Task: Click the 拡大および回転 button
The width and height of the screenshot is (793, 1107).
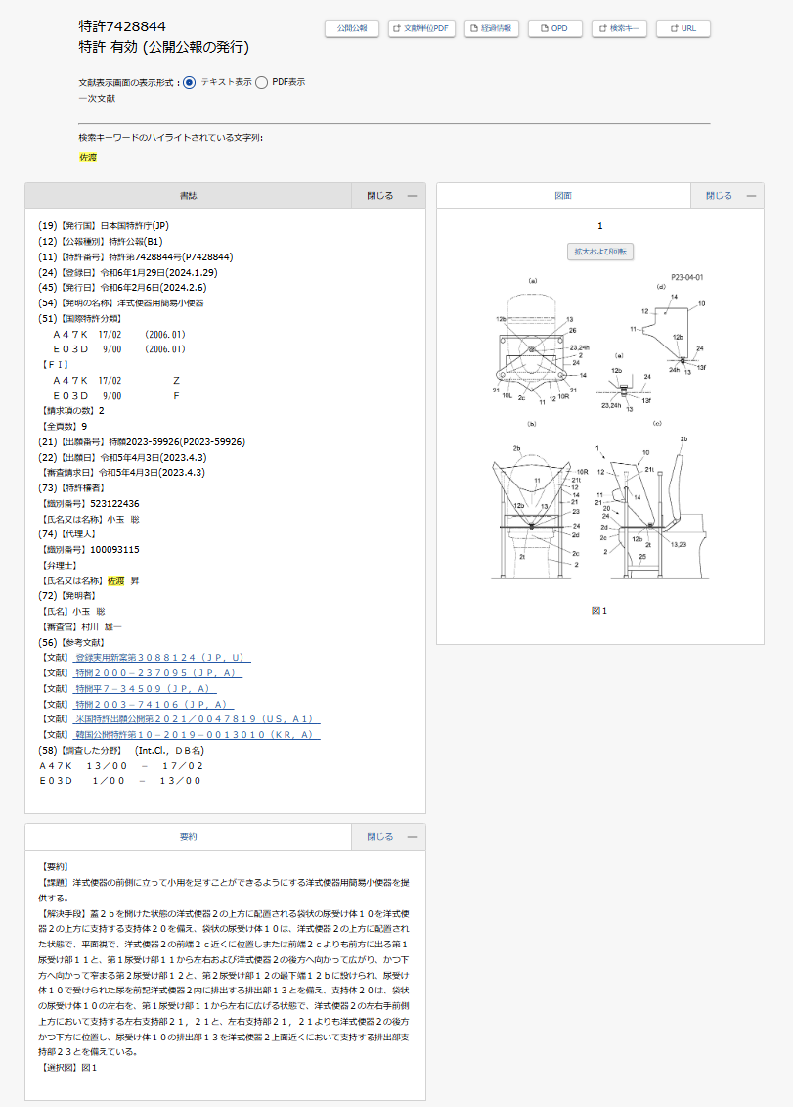Action: point(599,252)
